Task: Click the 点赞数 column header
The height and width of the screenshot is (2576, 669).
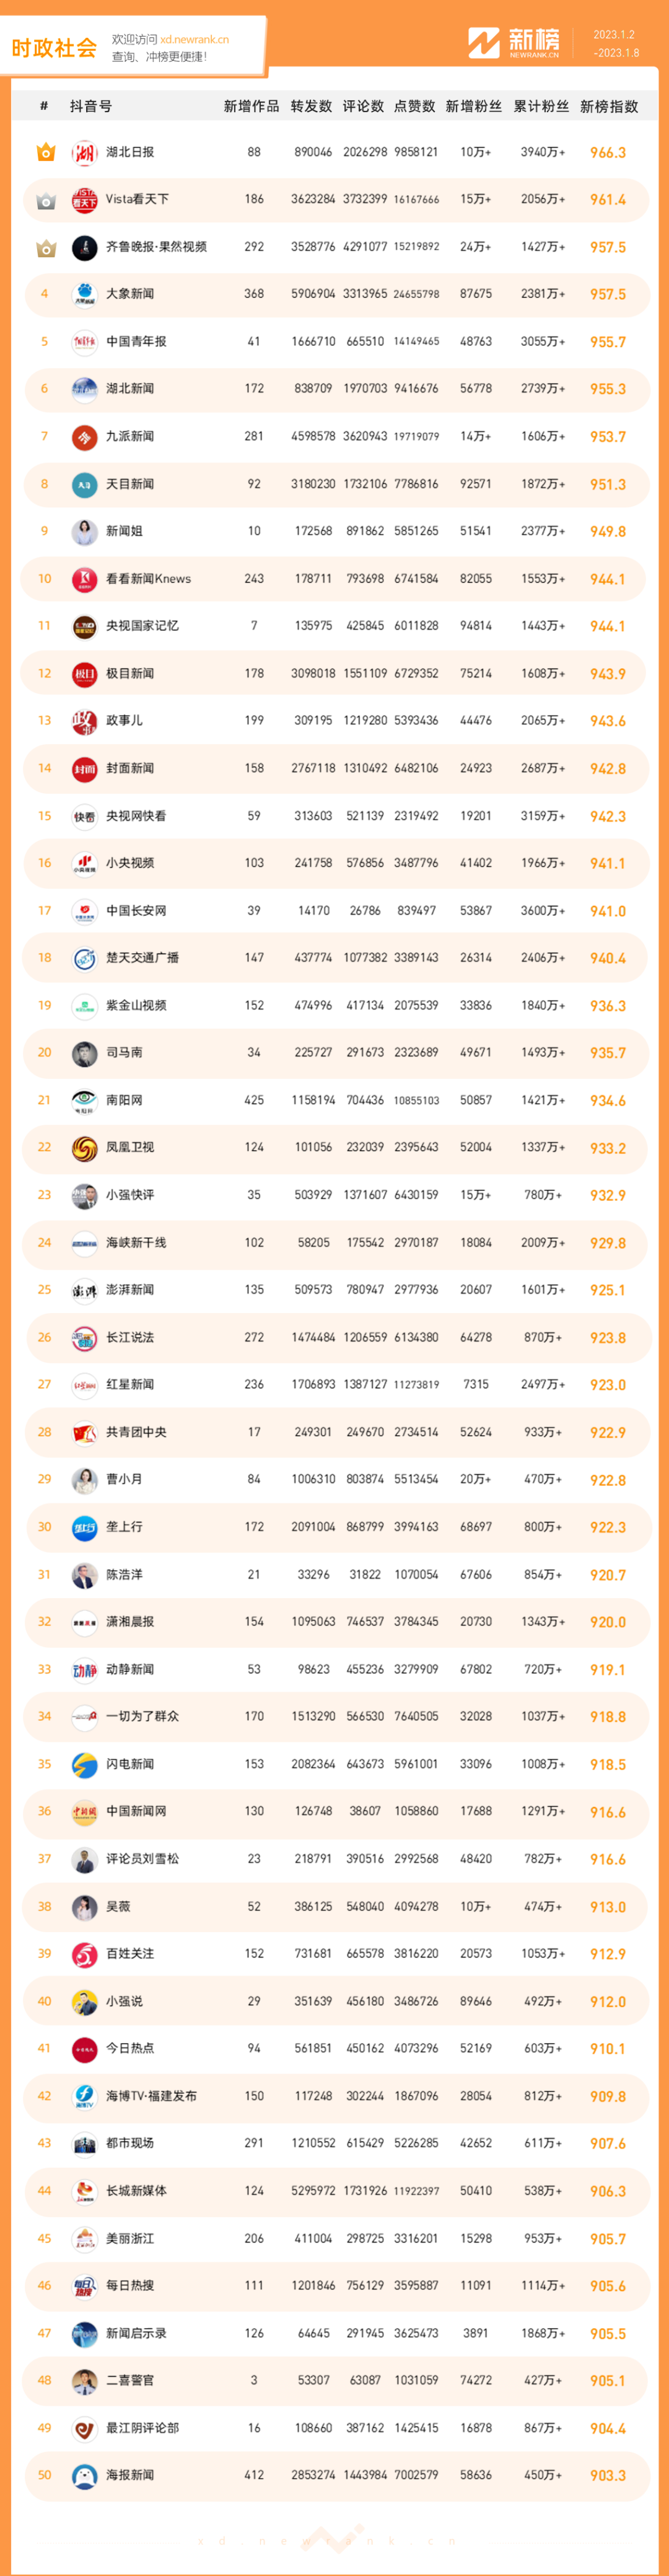Action: point(414,106)
